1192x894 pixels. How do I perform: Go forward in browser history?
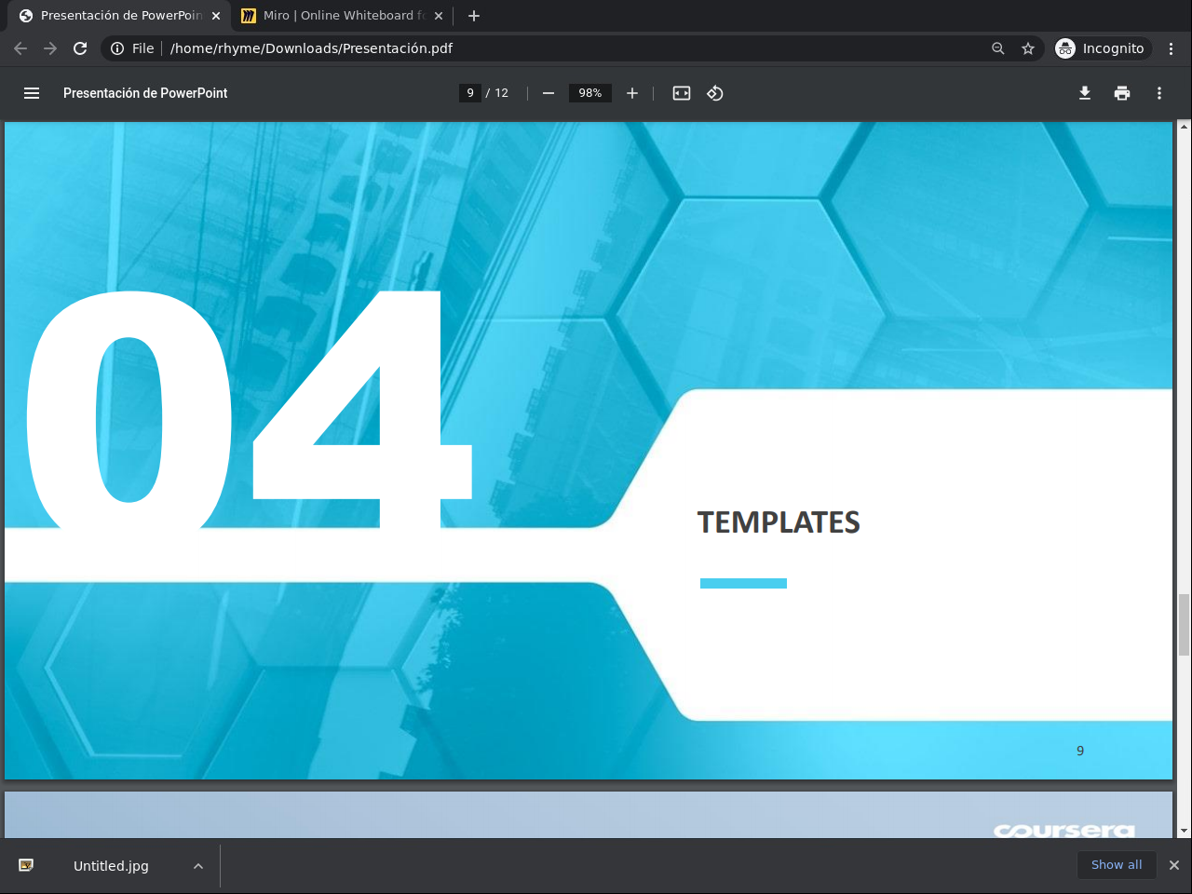click(x=50, y=48)
